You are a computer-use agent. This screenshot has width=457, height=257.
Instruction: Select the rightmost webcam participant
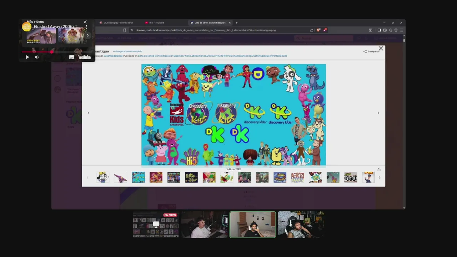click(301, 225)
